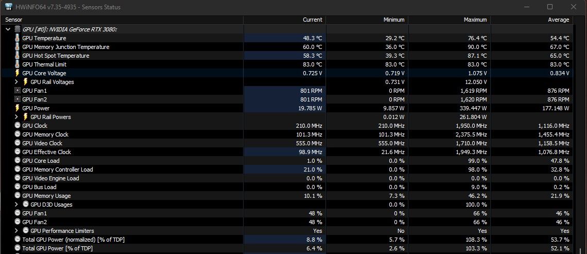The width and height of the screenshot is (587, 254).
Task: Click the icon beside GPU Memory Controller Load
Action: pyautogui.click(x=17, y=170)
